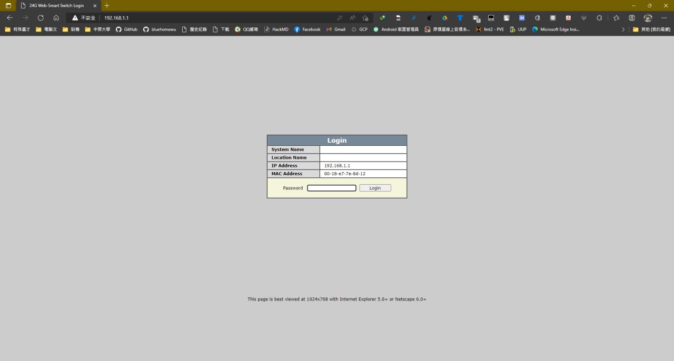Refresh the page with reload icon

coord(41,17)
